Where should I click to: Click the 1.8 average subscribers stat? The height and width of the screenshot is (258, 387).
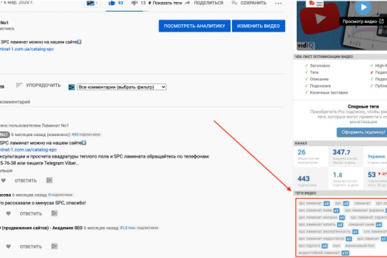coord(346,178)
